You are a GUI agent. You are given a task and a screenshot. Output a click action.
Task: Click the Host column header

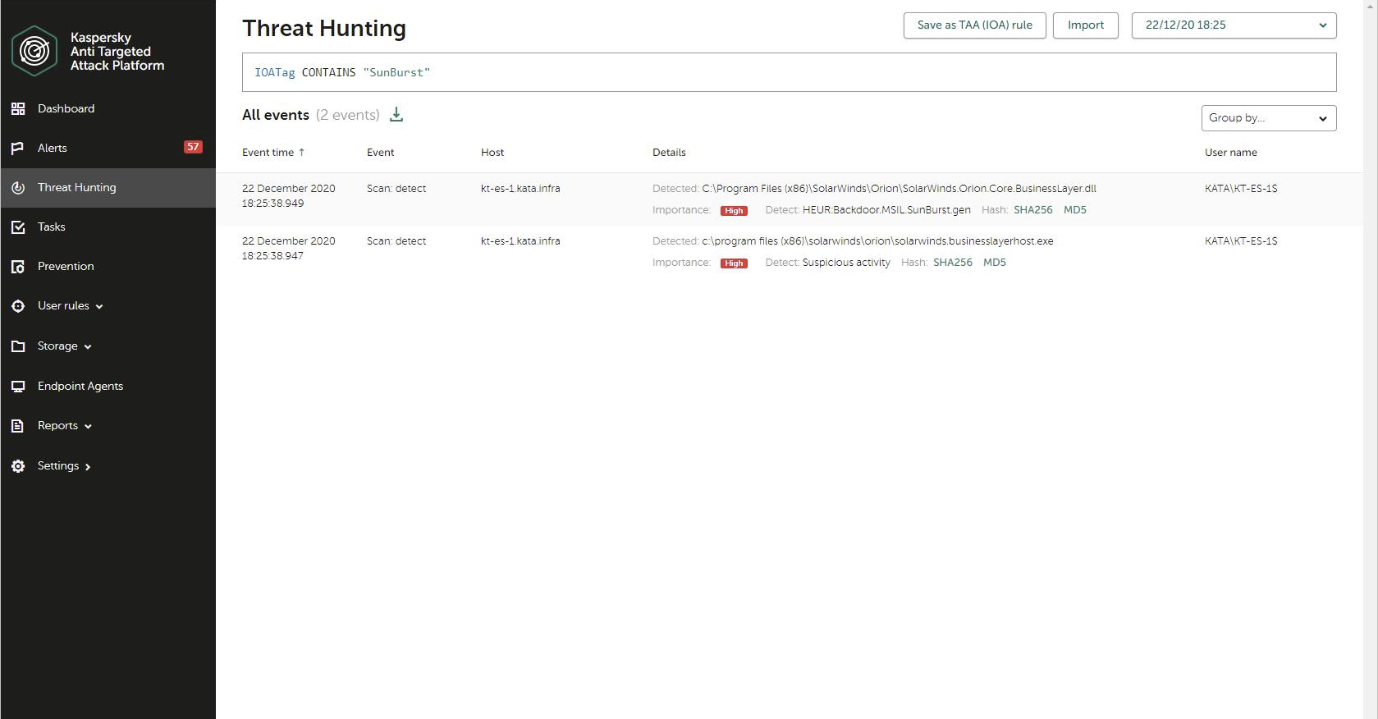pyautogui.click(x=492, y=152)
